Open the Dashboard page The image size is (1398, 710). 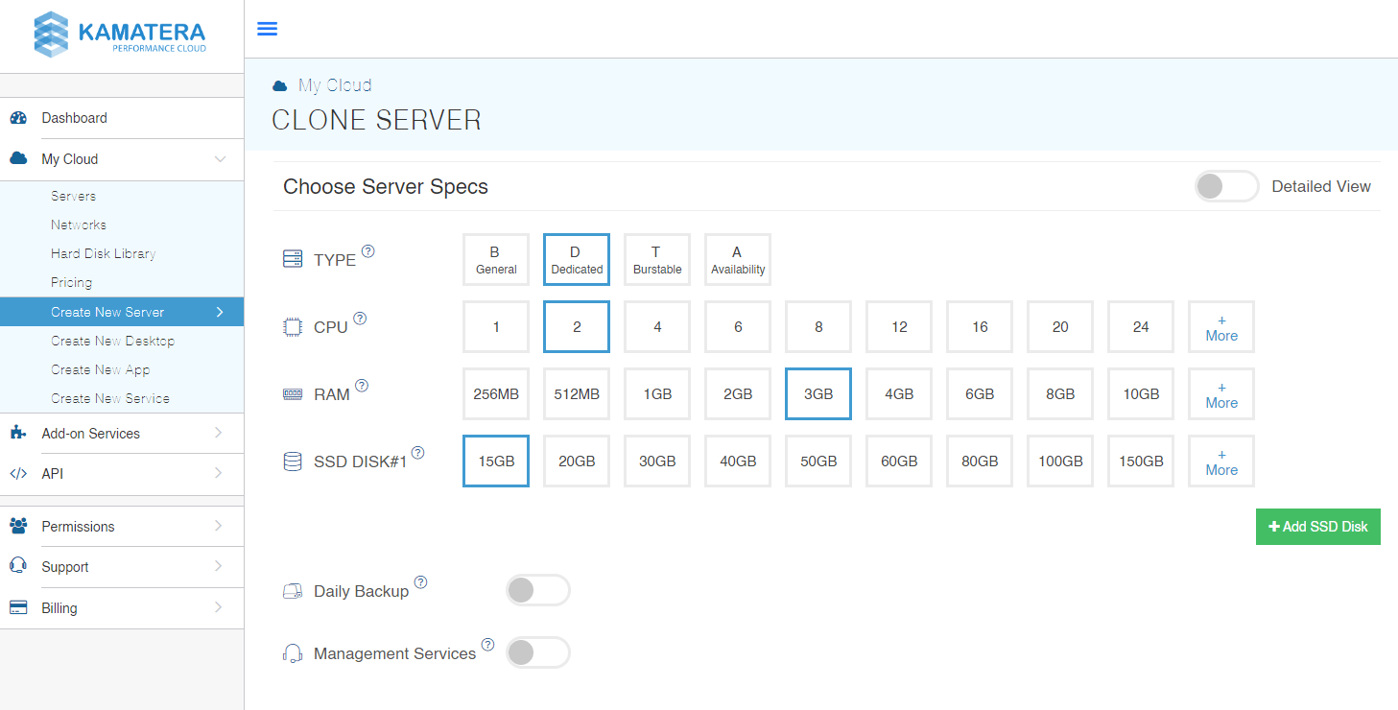point(74,118)
